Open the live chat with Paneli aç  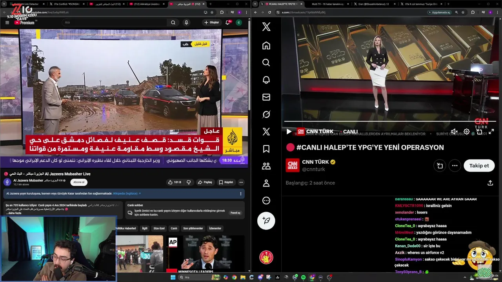coord(235,213)
